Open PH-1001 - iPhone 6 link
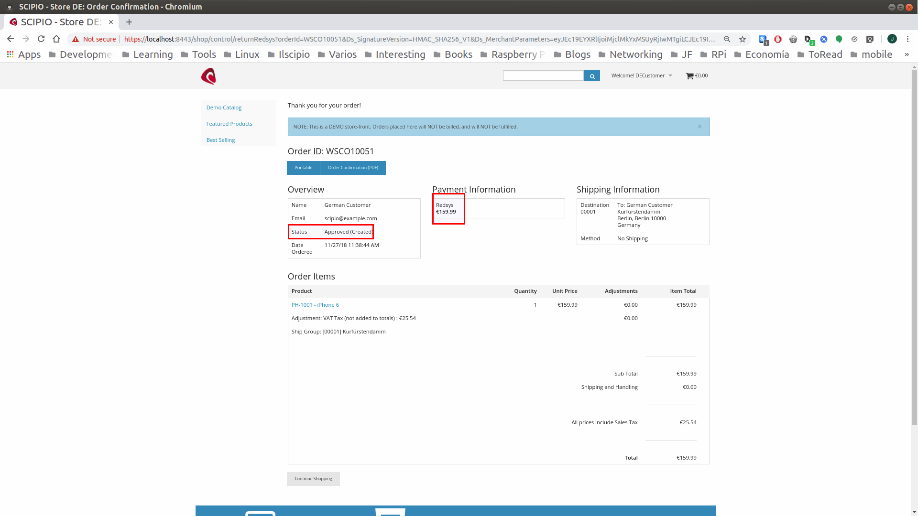Screen dimensions: 918x516 tap(315, 305)
